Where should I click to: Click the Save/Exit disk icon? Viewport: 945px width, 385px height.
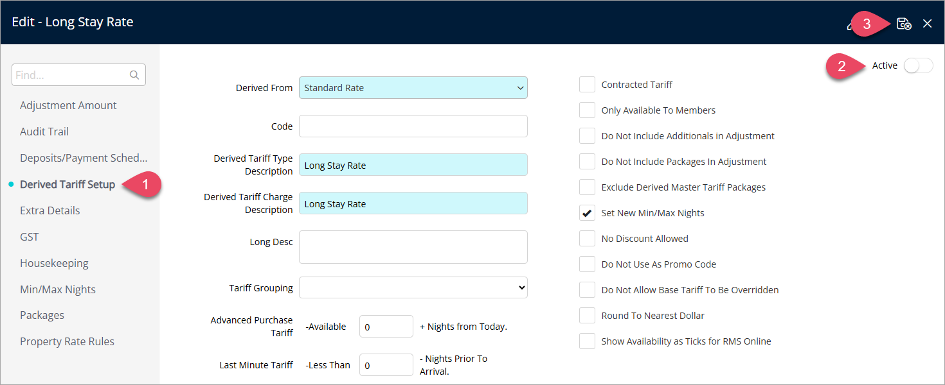click(904, 24)
